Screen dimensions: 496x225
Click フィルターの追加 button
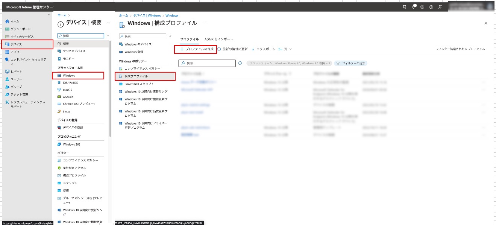coord(350,63)
